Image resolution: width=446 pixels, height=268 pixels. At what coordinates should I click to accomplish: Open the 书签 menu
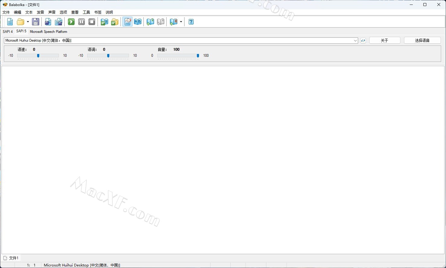98,12
